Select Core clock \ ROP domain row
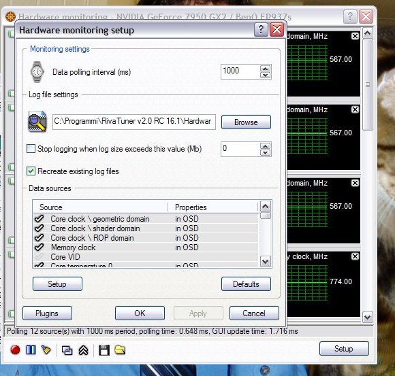 click(x=146, y=238)
